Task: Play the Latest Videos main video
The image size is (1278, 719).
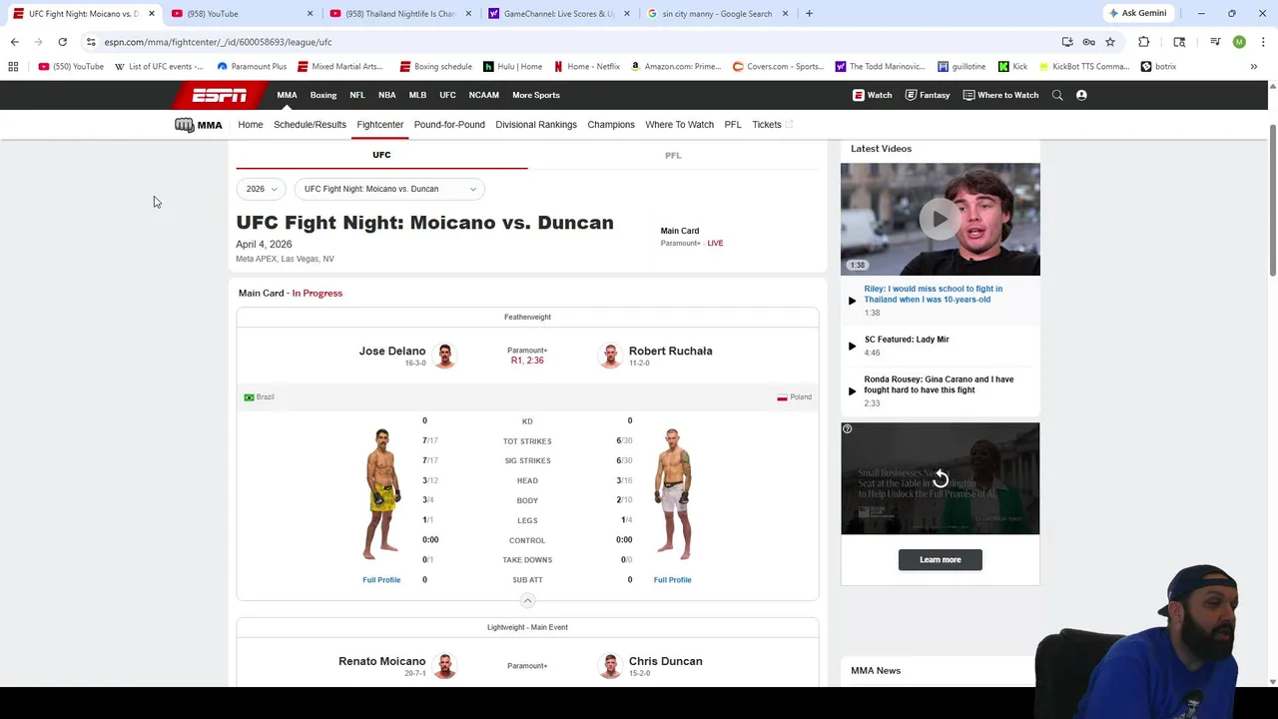Action: point(940,219)
